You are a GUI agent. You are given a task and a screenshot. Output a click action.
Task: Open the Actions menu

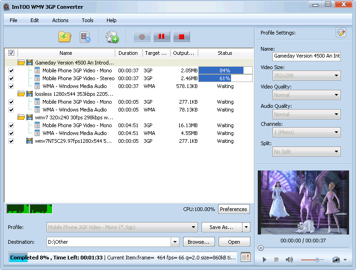click(60, 20)
